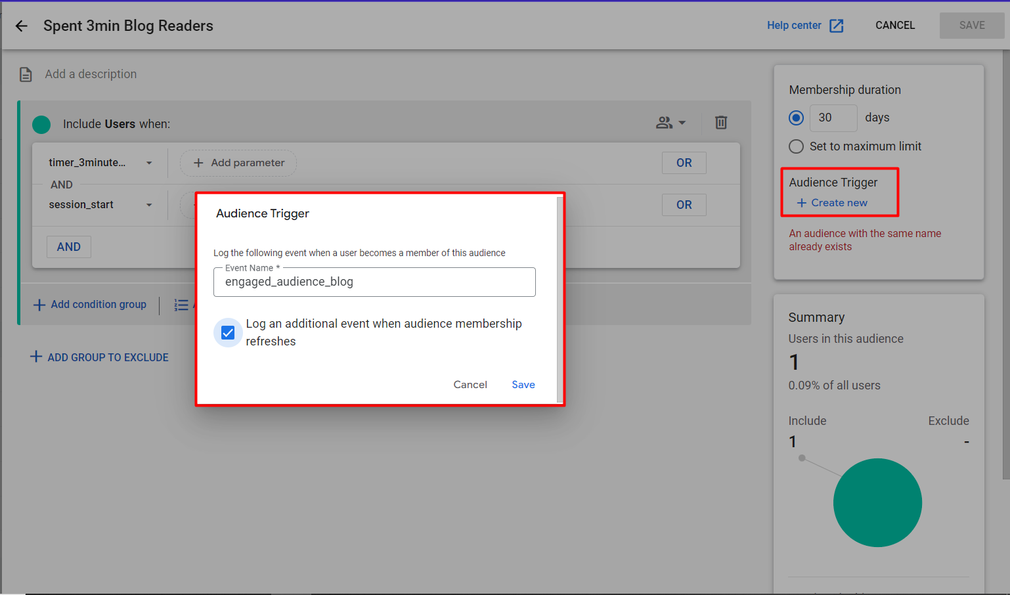Select the 30 days membership radio button
Image resolution: width=1010 pixels, height=595 pixels.
coord(796,118)
